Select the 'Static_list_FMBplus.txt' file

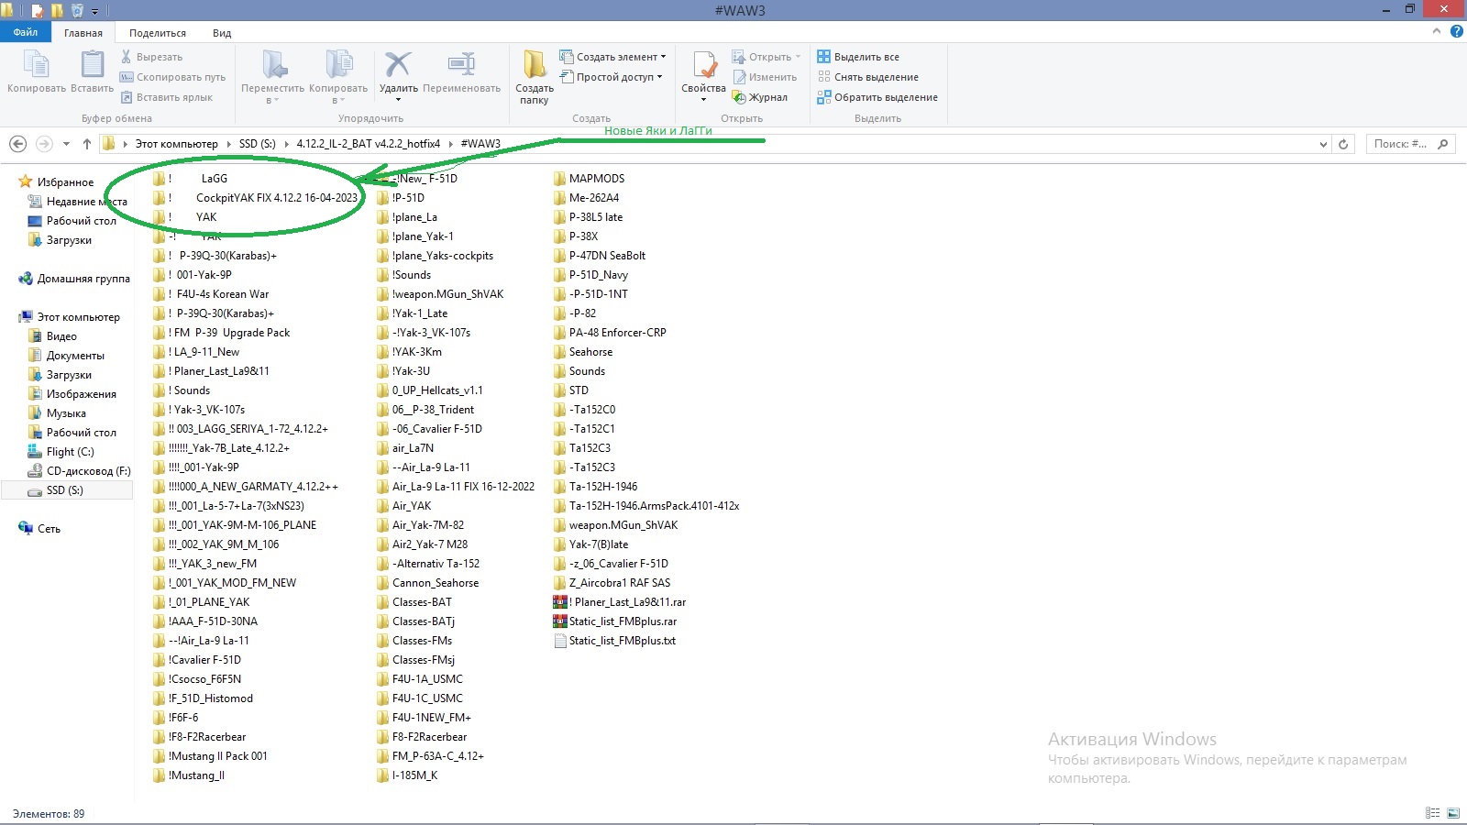(614, 641)
